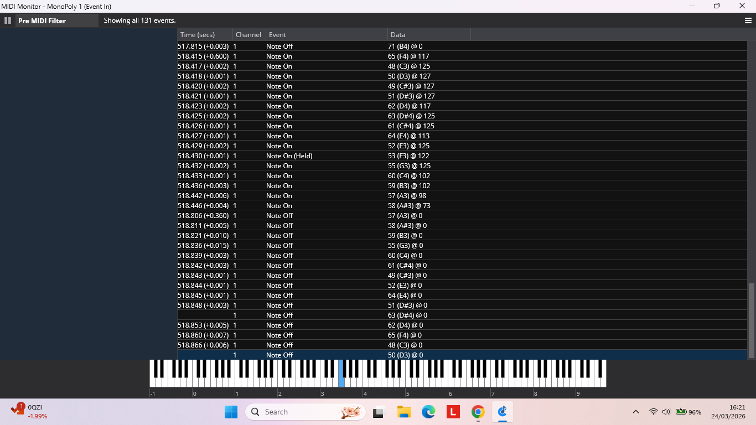The height and width of the screenshot is (425, 756).
Task: Launch Microsoft Edge from the taskbar
Action: (x=428, y=412)
